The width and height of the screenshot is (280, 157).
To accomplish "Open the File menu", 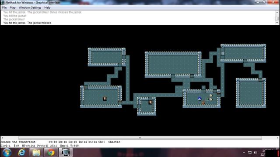I will click(x=4, y=8).
